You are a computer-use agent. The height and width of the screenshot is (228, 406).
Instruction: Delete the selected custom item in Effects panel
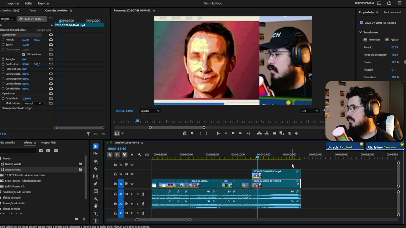point(84,219)
